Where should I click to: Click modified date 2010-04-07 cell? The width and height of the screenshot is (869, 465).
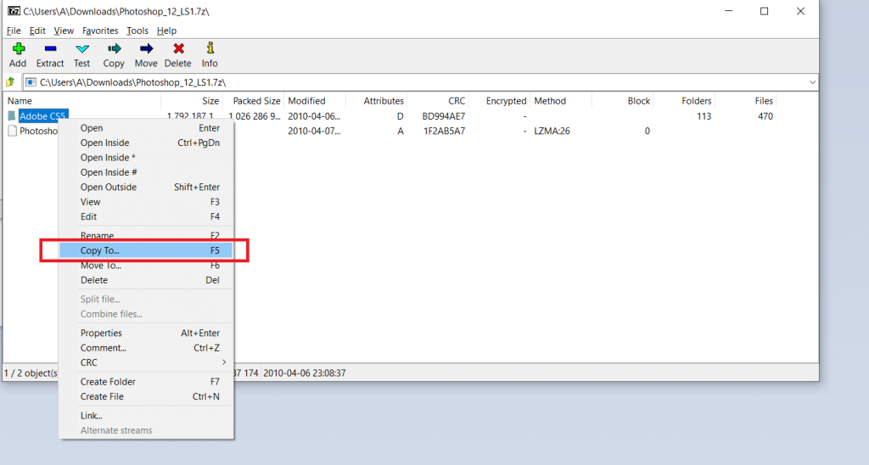(314, 132)
